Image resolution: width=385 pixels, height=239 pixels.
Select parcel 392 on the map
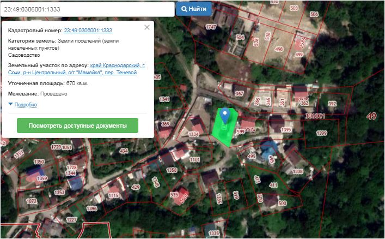pos(332,104)
